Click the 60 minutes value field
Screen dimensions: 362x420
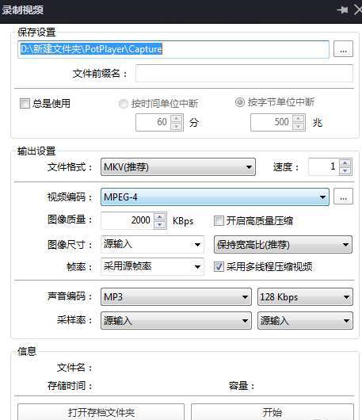[153, 122]
